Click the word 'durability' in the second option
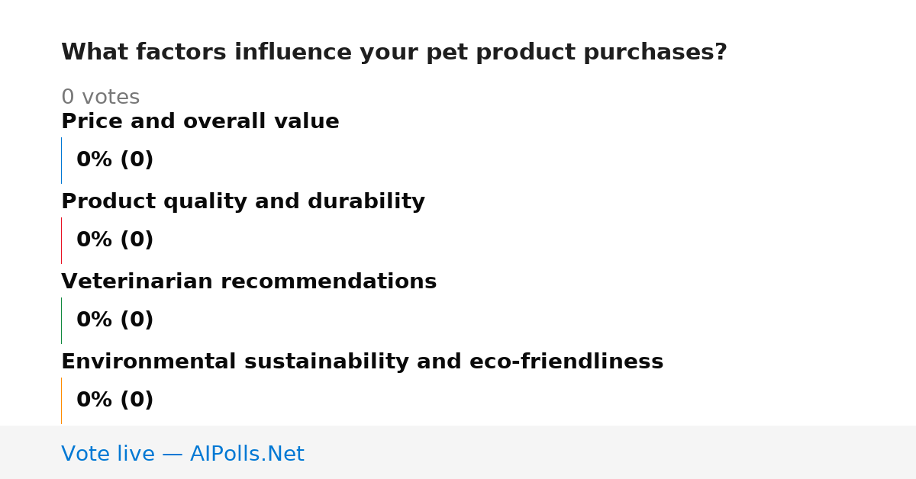 point(366,201)
